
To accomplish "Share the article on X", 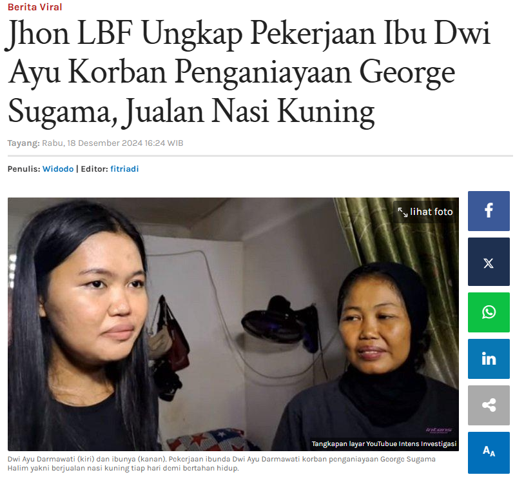I will click(x=489, y=262).
